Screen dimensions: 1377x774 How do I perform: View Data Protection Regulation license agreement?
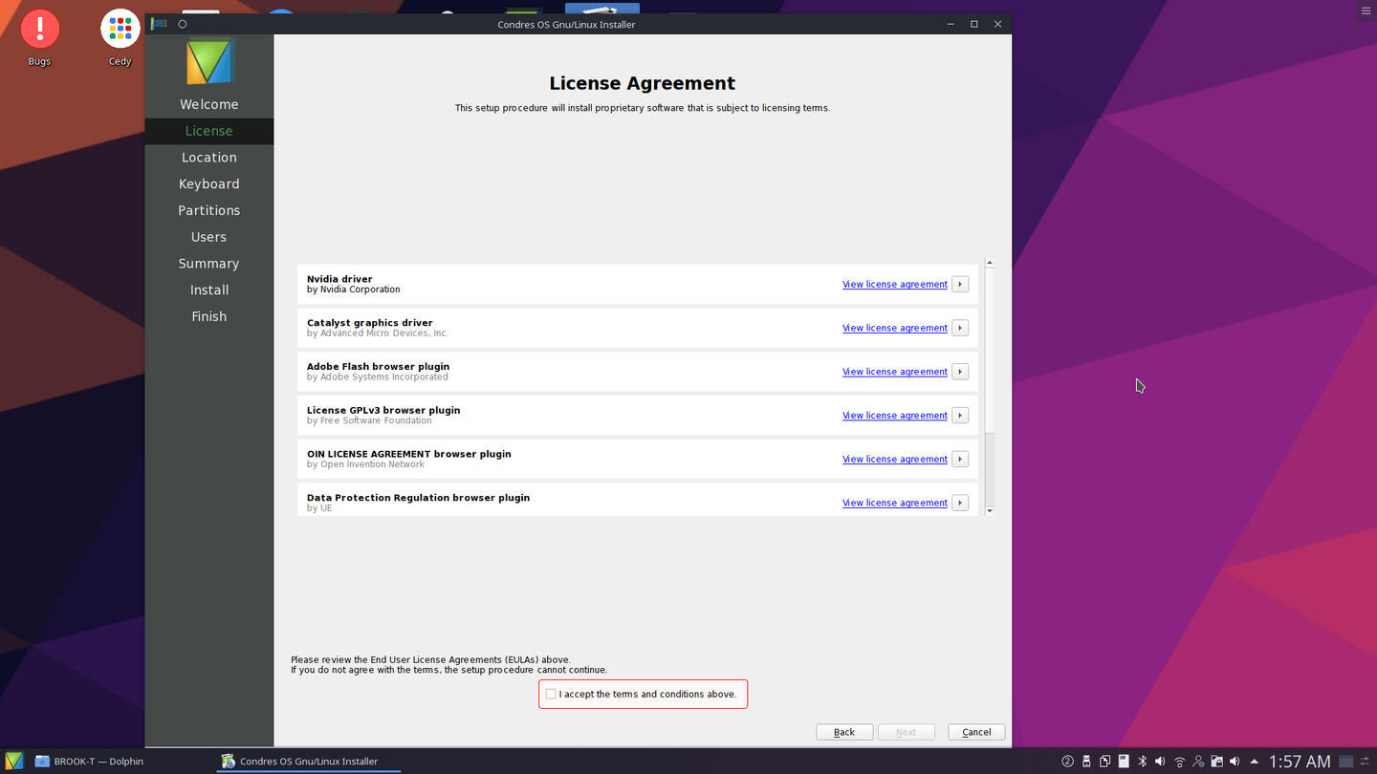click(x=895, y=503)
